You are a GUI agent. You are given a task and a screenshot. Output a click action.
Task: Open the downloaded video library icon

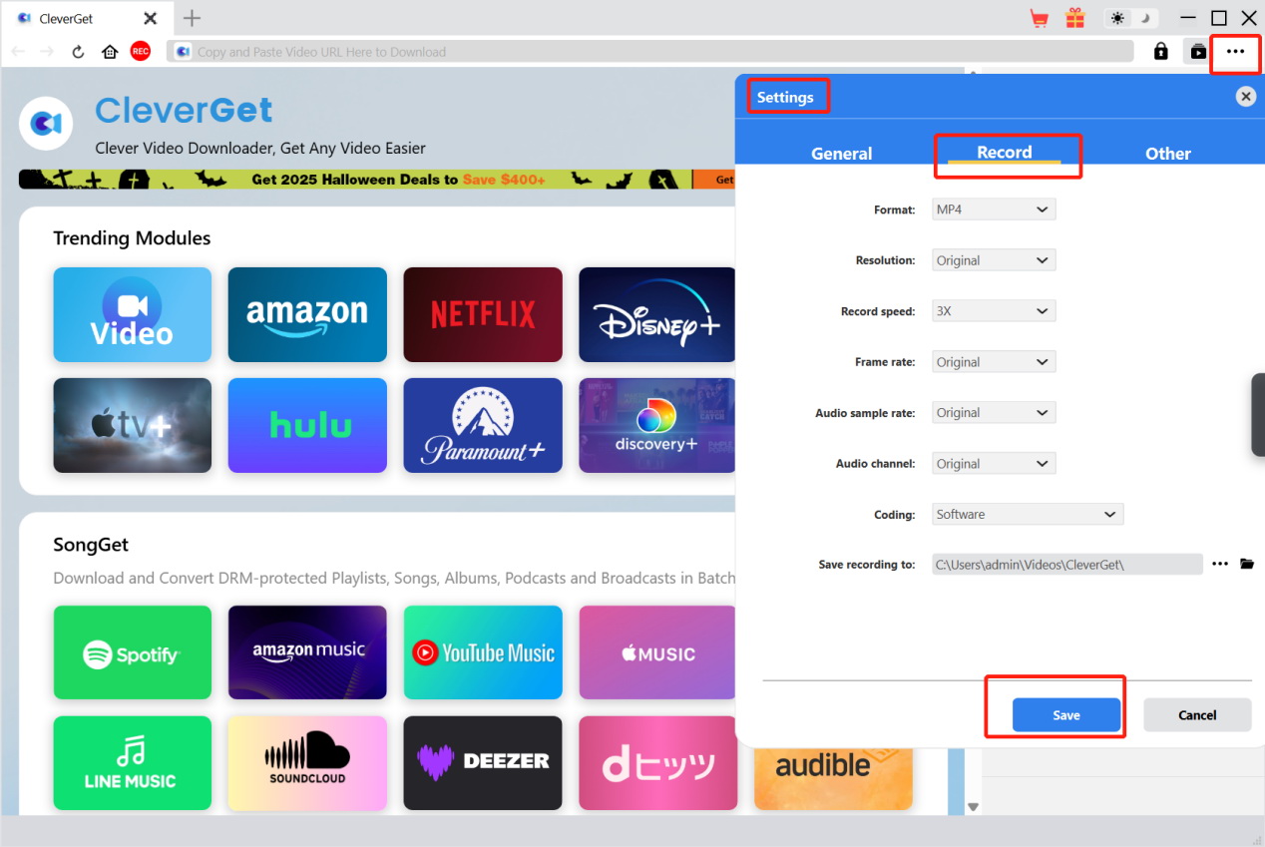1198,52
